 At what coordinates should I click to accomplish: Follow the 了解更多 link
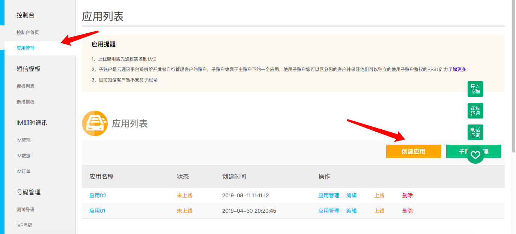coord(457,70)
